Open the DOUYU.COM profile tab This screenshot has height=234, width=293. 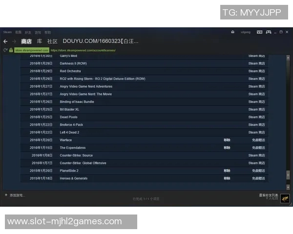100,41
